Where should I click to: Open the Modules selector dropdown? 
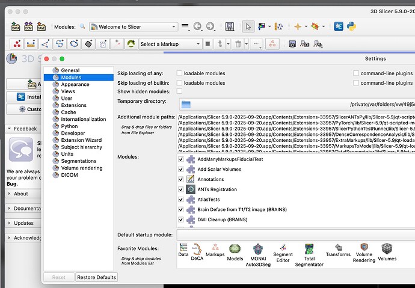tap(133, 26)
